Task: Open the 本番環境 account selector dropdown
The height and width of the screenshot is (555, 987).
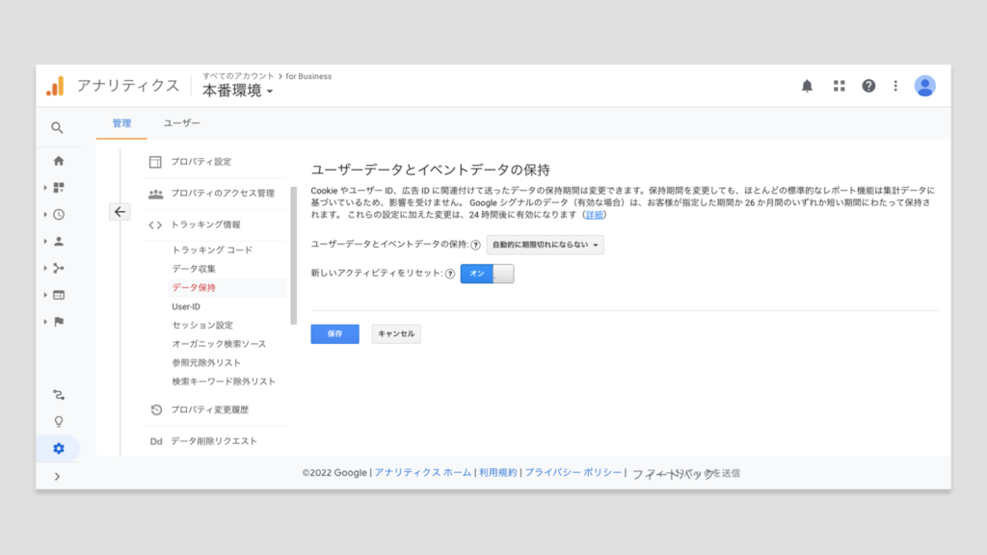Action: (238, 91)
